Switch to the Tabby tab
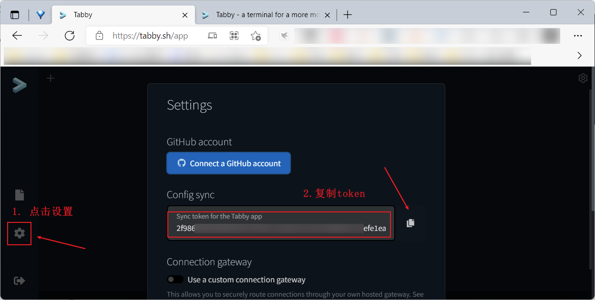595x300 pixels. tap(123, 15)
